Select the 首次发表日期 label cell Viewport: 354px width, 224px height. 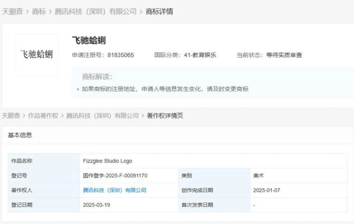[214, 205]
